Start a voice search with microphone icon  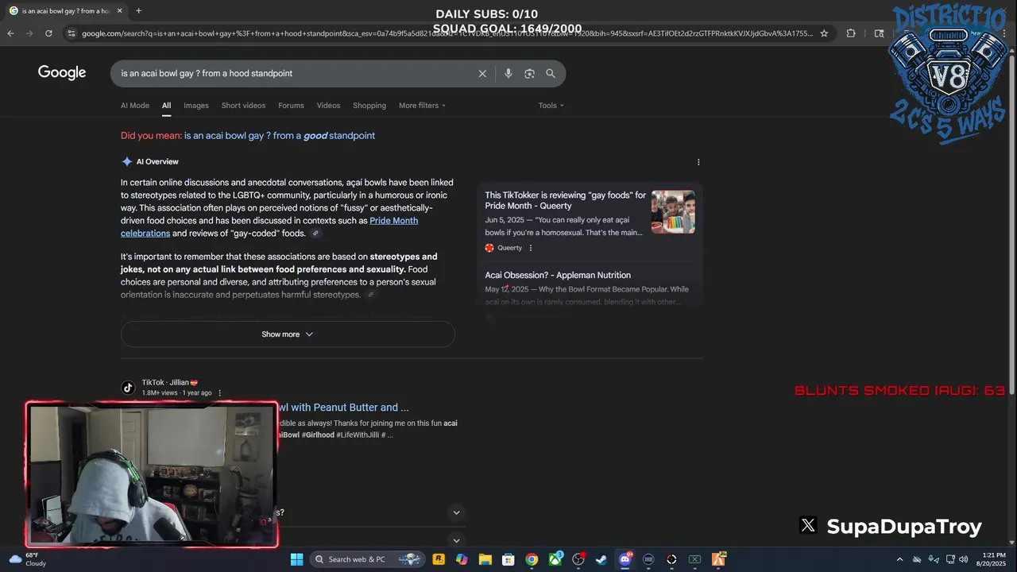pos(508,73)
